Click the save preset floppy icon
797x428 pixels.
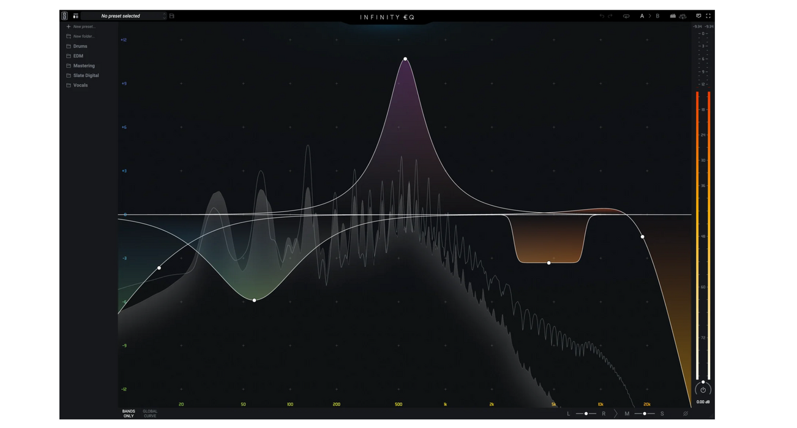click(172, 16)
